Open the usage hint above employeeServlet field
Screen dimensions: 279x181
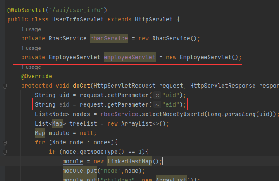pyautogui.click(x=31, y=48)
